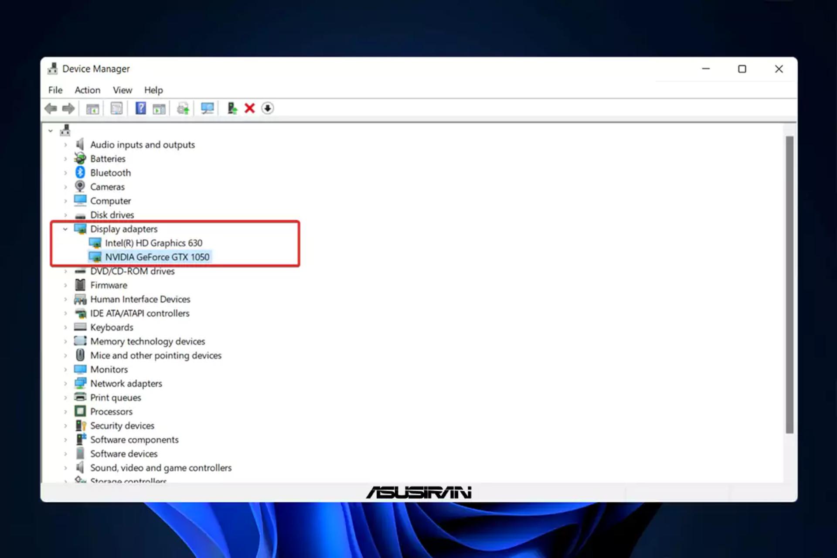This screenshot has height=558, width=837.
Task: Click the Disable device down-arrow circle icon
Action: [x=268, y=108]
